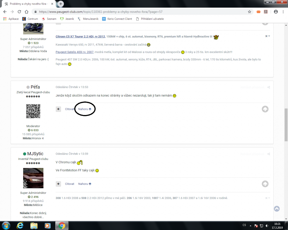The width and height of the screenshot is (288, 230).
Task: Click Nahoru in Péťa's post
Action: pos(85,109)
